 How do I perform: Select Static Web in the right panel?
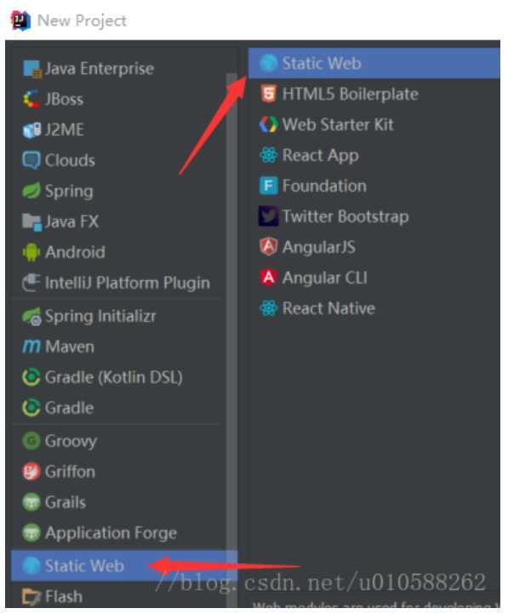(374, 63)
